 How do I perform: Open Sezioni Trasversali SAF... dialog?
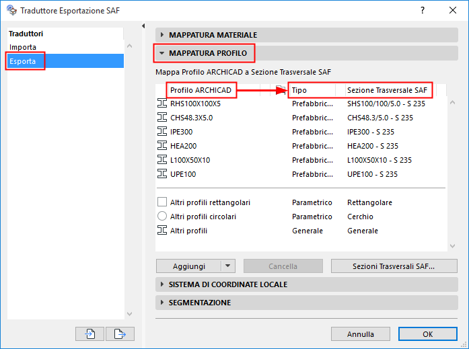click(x=394, y=266)
